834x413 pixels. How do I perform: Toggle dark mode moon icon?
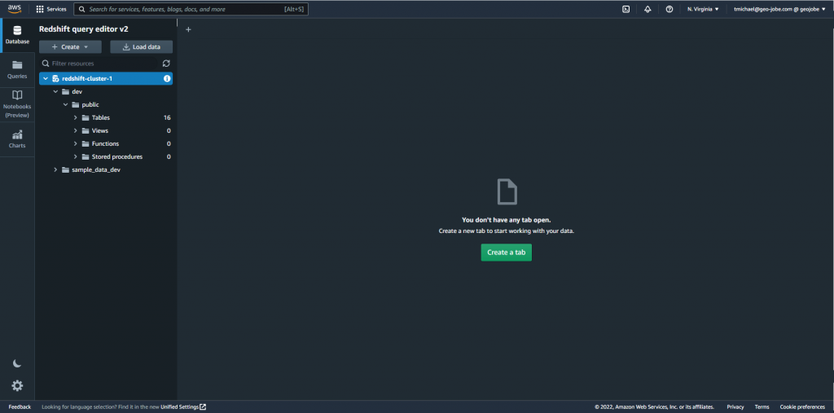(17, 363)
